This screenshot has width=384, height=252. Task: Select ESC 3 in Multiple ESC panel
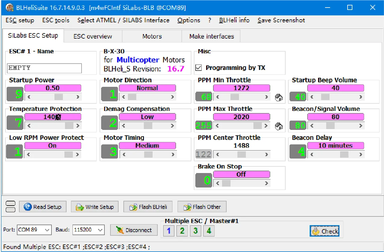[x=195, y=231]
